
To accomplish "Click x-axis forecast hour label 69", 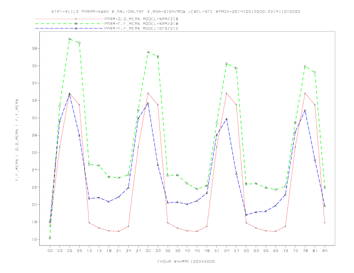I will tap(276, 251).
